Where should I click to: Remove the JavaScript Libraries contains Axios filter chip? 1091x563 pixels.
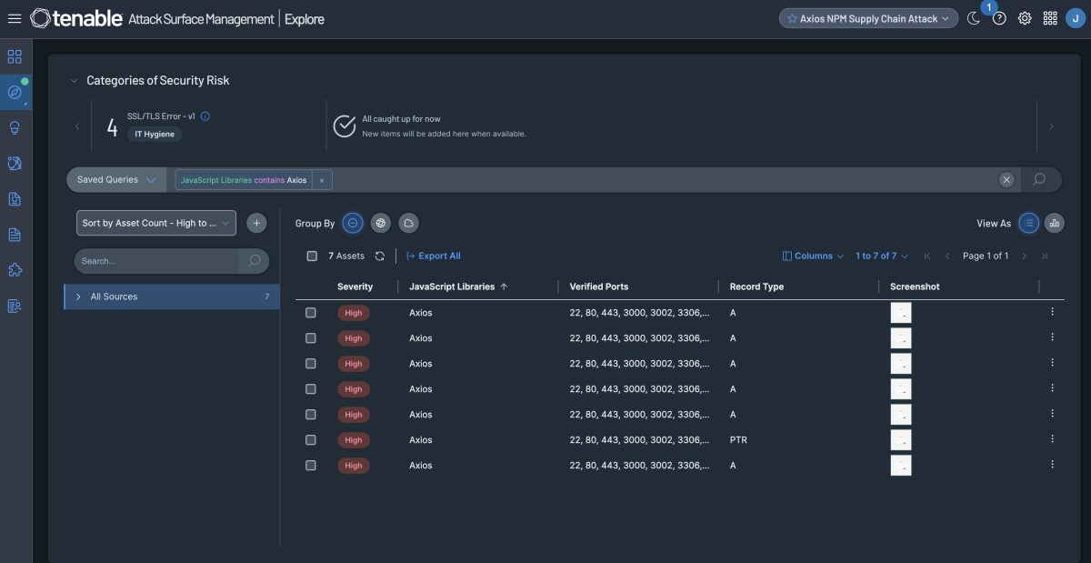pos(322,179)
